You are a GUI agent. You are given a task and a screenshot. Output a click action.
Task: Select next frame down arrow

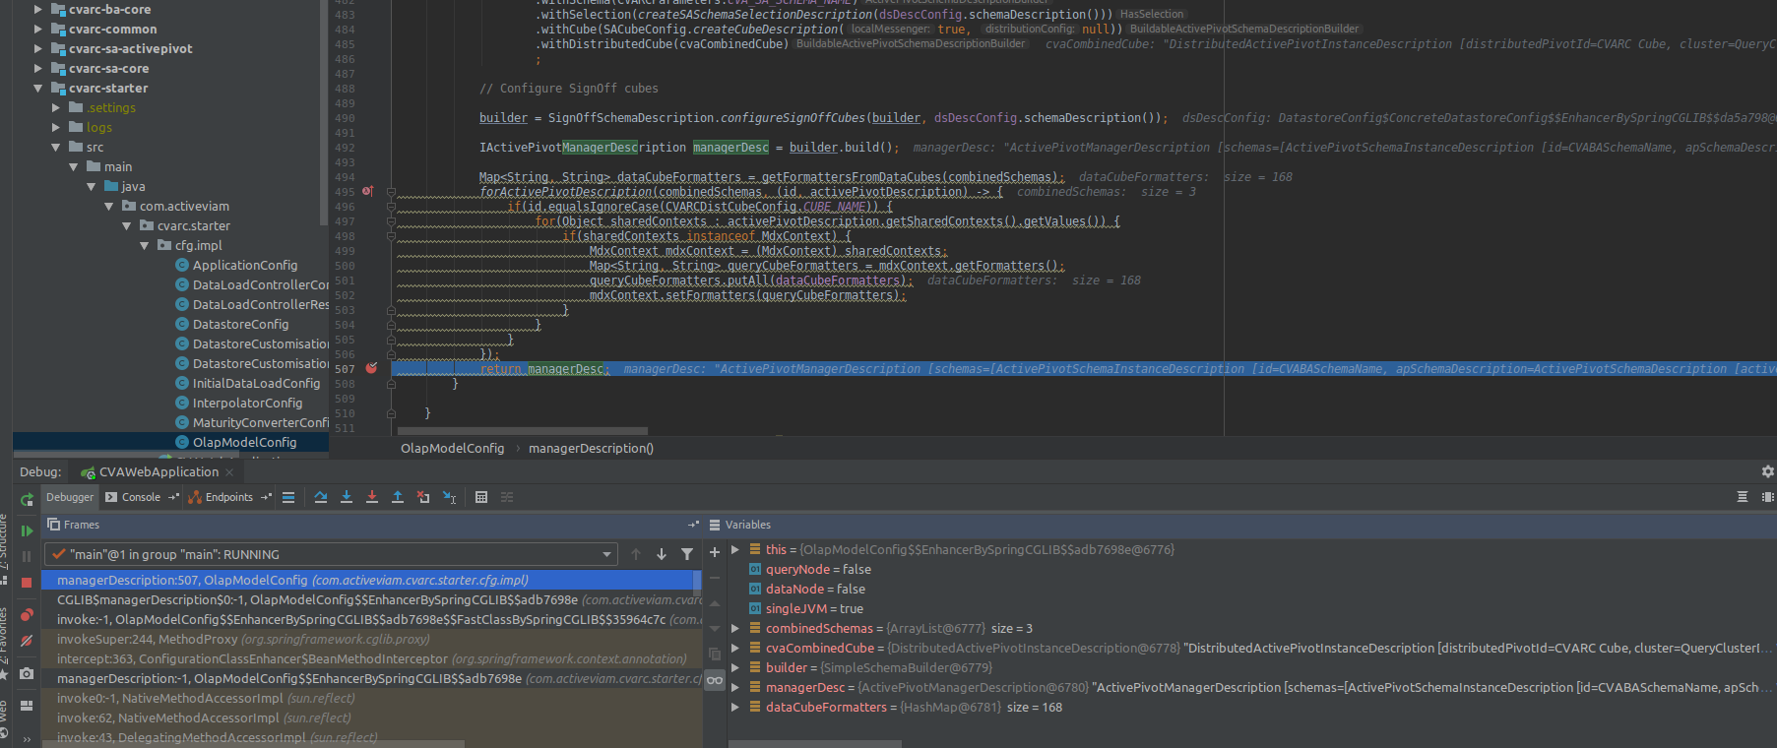tap(662, 554)
